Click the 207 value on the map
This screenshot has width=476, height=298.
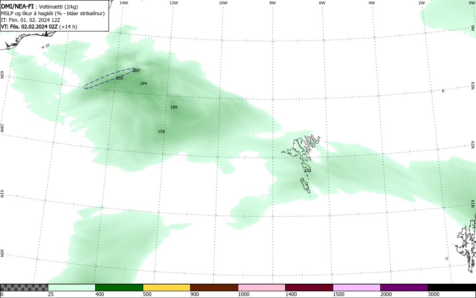[137, 70]
